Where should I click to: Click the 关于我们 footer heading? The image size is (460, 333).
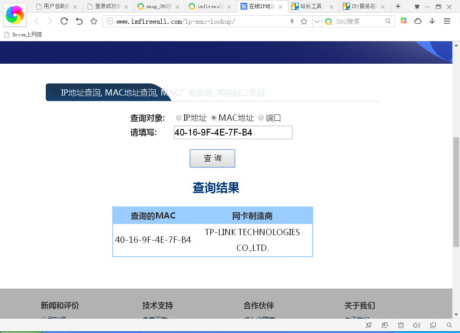point(360,306)
